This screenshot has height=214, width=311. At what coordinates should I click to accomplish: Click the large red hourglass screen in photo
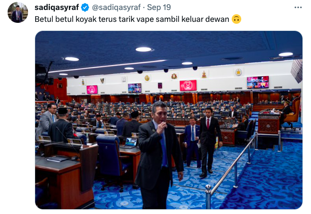188,85
